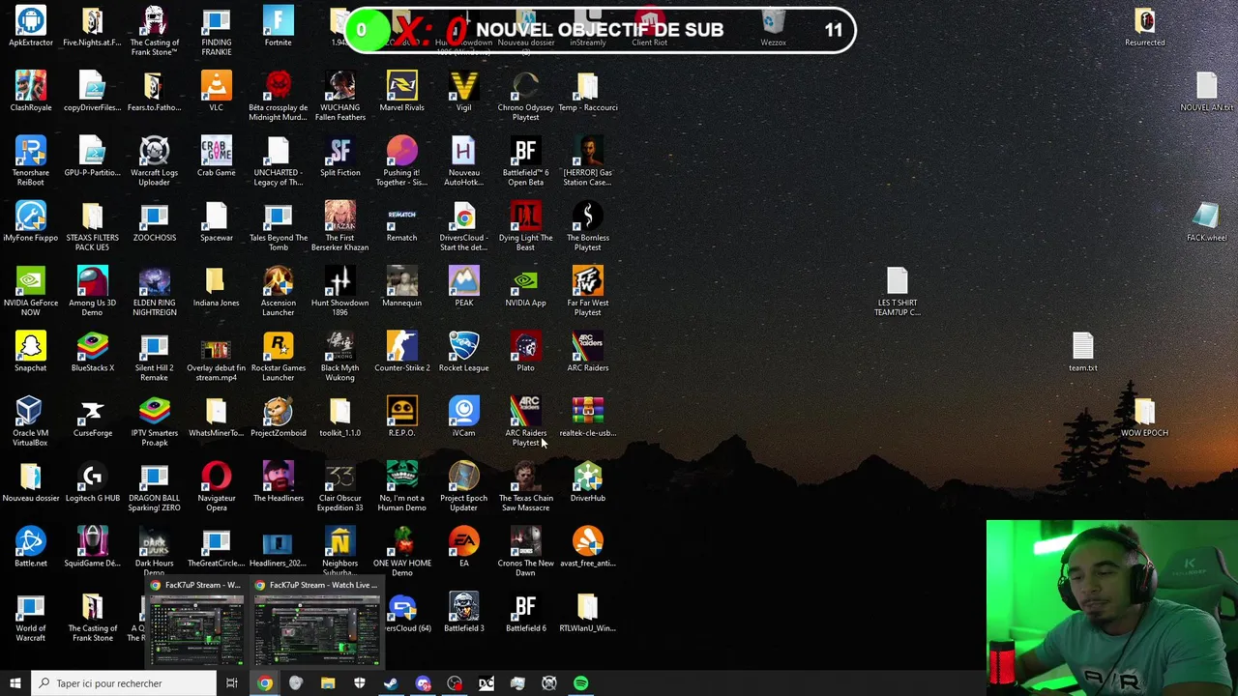Open Logitech G HUB
This screenshot has height=696, width=1238.
click(93, 480)
